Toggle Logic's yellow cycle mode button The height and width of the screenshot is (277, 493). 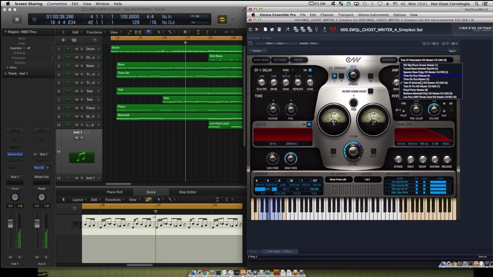pos(222,19)
